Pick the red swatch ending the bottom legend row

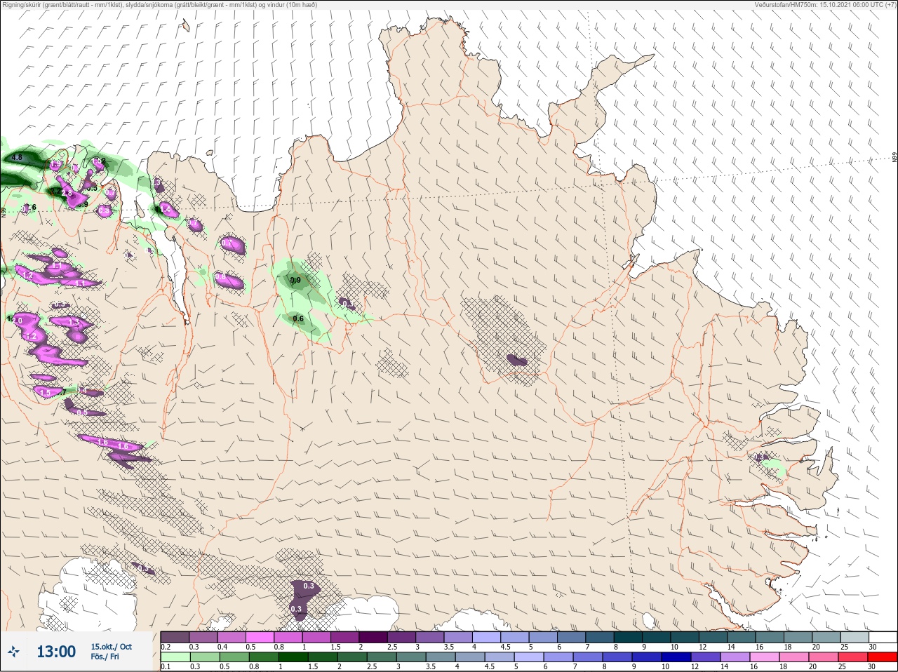pos(882,657)
